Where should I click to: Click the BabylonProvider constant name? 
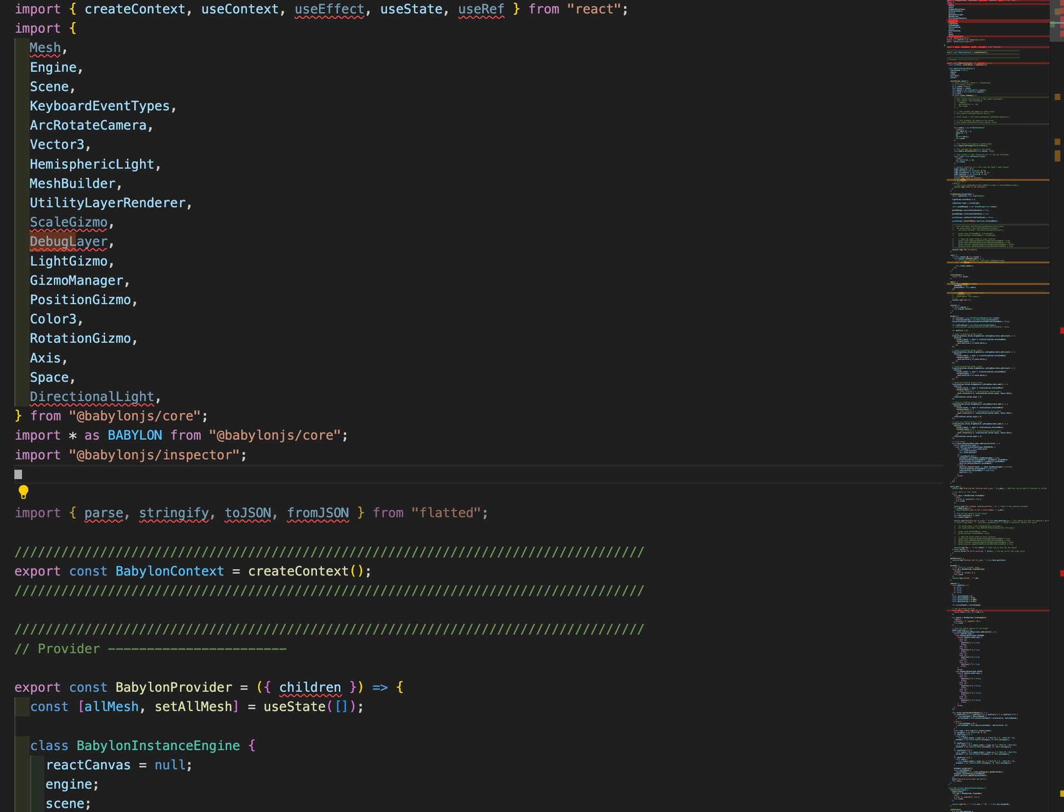click(x=173, y=687)
